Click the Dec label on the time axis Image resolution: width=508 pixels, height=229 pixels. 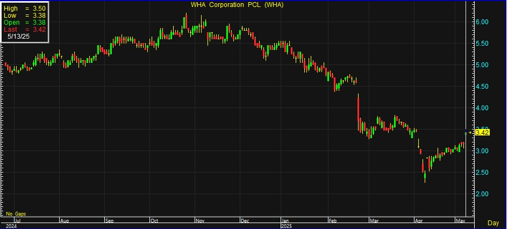click(x=245, y=221)
